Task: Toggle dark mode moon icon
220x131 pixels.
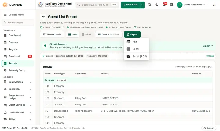Action: 157,5
